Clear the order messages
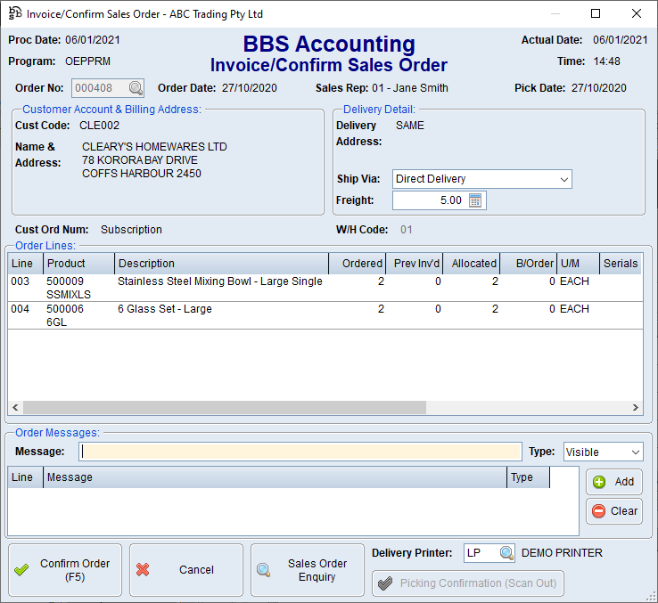Screen dimensions: 658x603 pos(613,511)
